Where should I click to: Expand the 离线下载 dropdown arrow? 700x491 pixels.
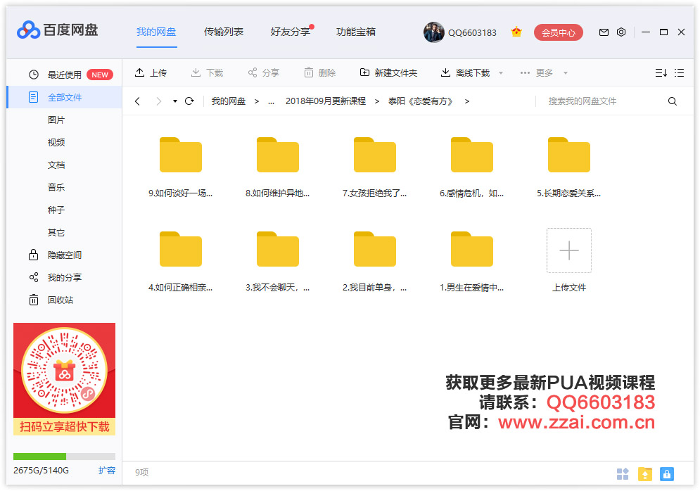tap(501, 72)
